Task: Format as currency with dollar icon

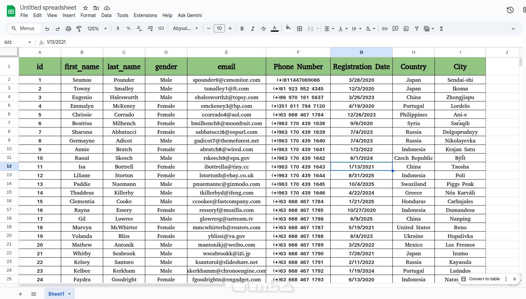Action: pos(118,29)
